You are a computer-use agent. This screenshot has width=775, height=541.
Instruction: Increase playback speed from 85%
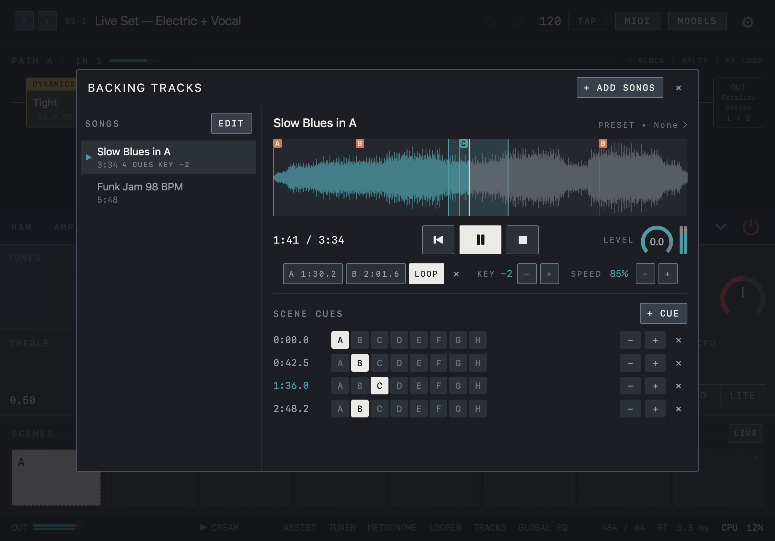pos(668,274)
